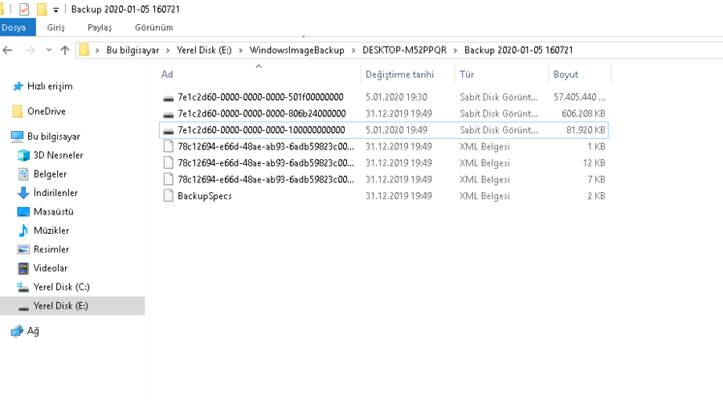Select Ağ in the navigation pane
Image resolution: width=723 pixels, height=400 pixels.
pos(33,331)
